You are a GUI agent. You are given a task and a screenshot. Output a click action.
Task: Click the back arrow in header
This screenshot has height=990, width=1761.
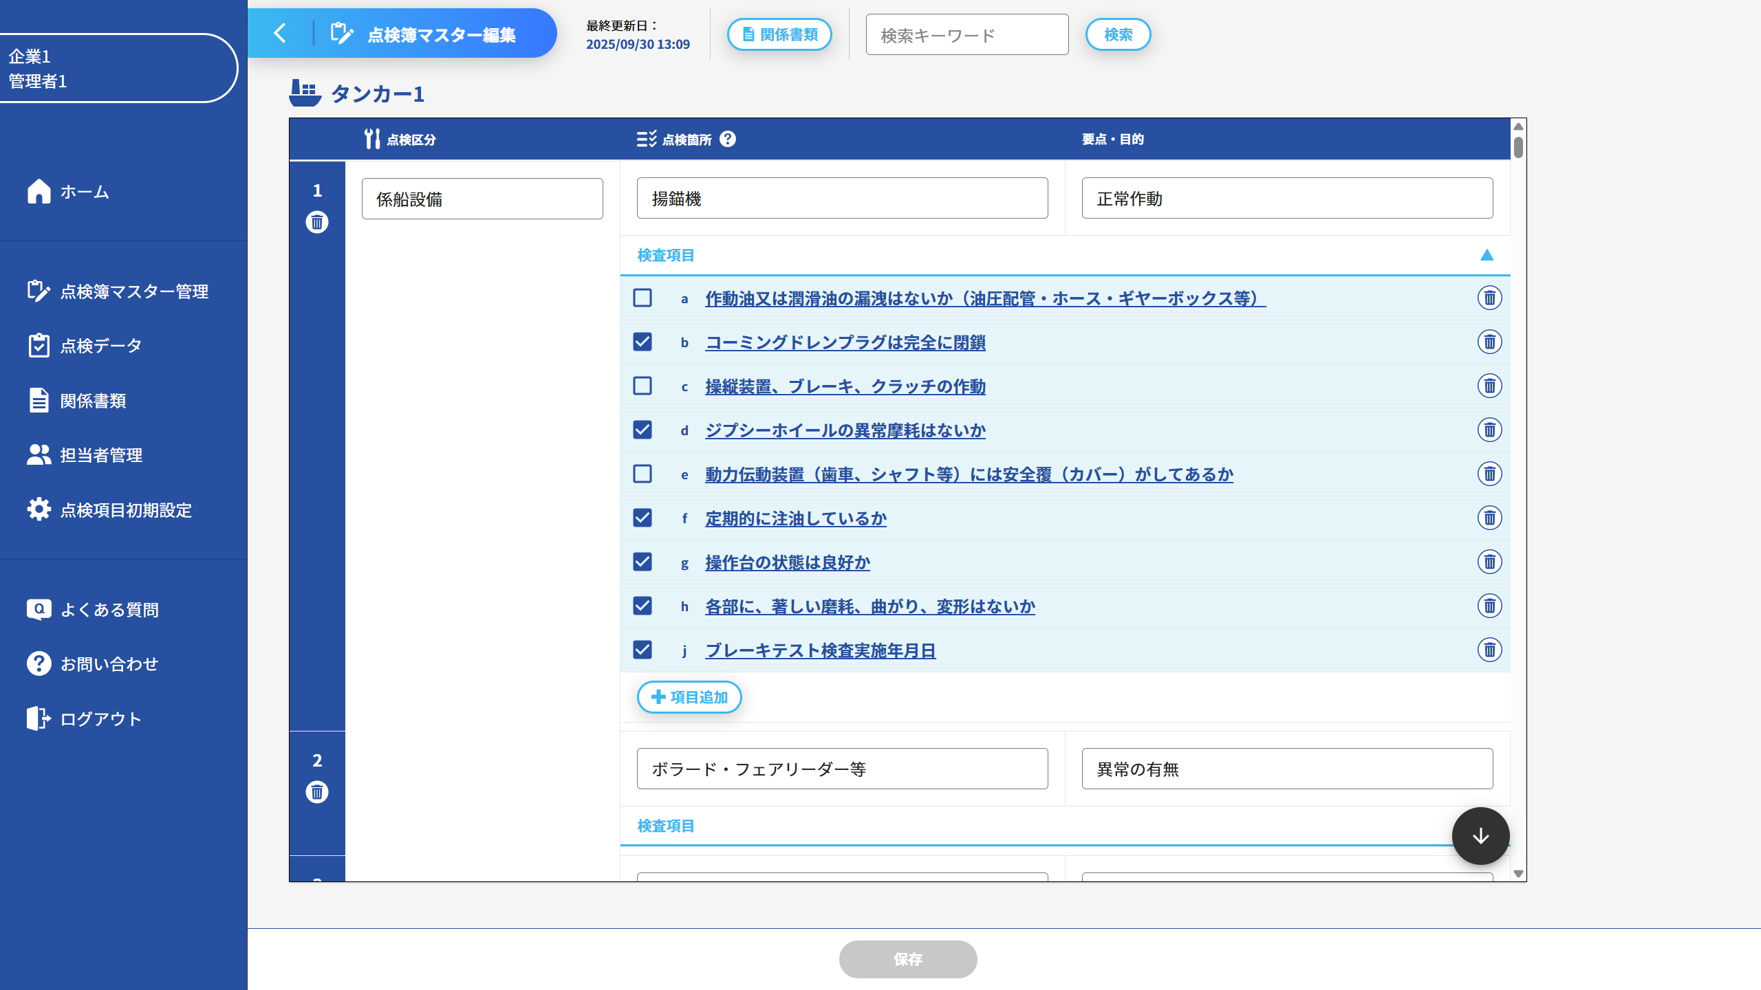tap(280, 33)
